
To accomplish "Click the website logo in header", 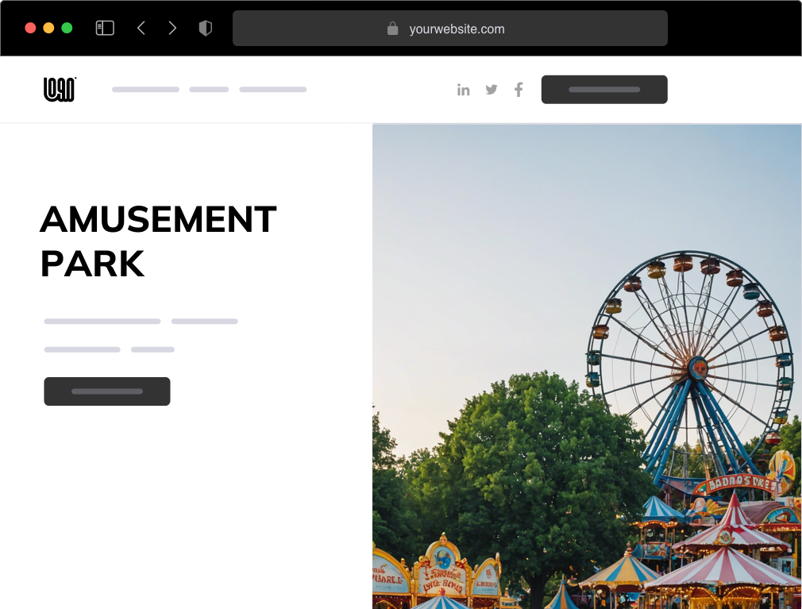I will click(60, 90).
